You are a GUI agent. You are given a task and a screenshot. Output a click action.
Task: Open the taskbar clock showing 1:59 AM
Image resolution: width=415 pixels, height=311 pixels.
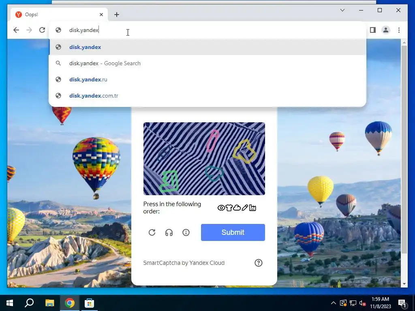point(380,303)
